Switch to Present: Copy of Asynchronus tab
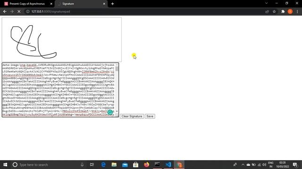Image resolution: width=302 pixels, height=169 pixels. point(27,4)
